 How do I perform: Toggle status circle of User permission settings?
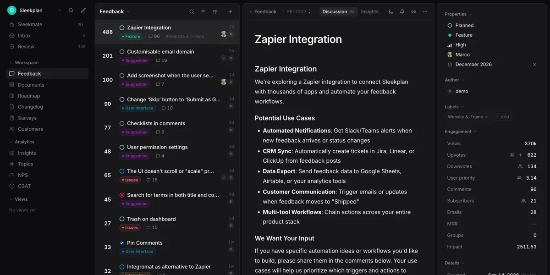pos(122,147)
